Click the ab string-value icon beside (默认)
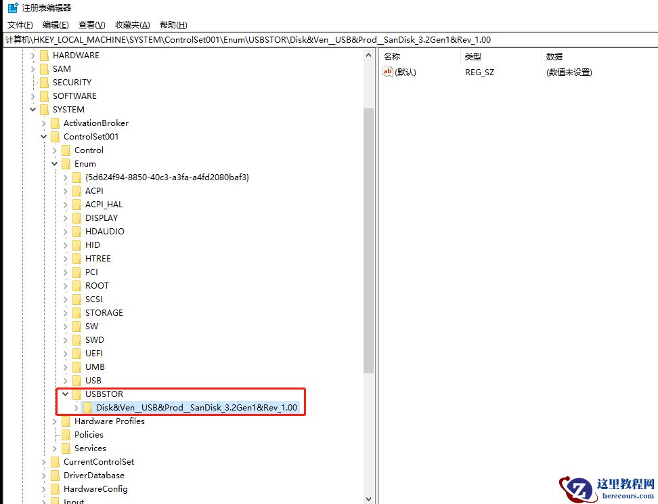Image resolution: width=658 pixels, height=504 pixels. click(x=387, y=72)
